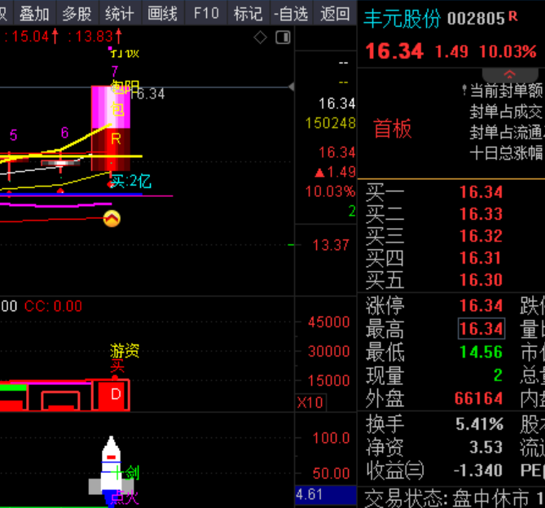
Task: Collapse panel with red chevron tab
Action: click(x=509, y=75)
